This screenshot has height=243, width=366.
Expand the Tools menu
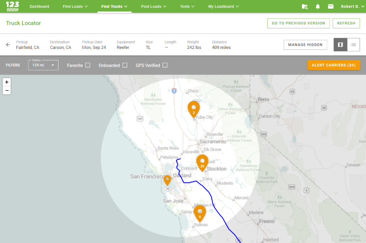pyautogui.click(x=187, y=6)
